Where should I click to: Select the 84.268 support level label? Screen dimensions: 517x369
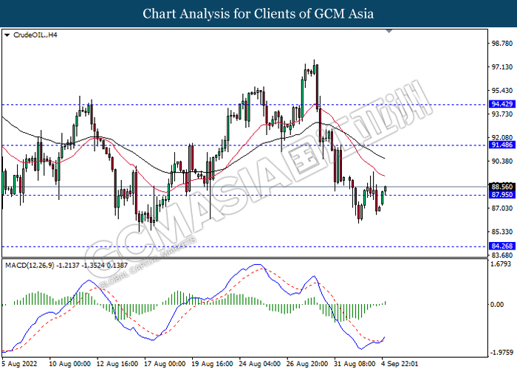point(501,246)
